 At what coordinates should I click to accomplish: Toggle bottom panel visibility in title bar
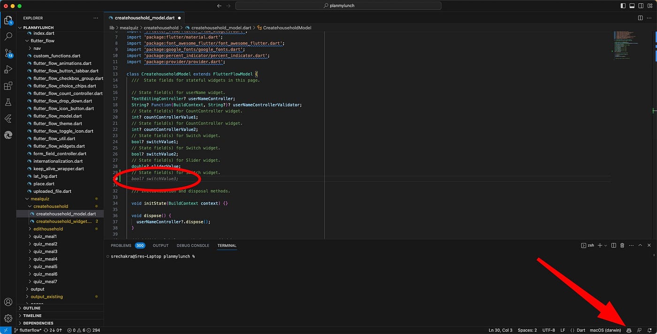pos(632,6)
